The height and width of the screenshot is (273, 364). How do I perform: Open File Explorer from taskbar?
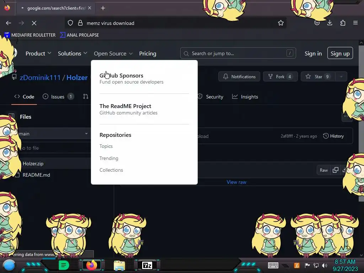point(119,265)
